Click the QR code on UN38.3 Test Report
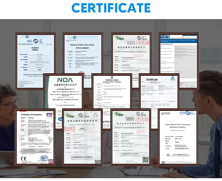Image resolution: width=222 pixels, height=181 pixels. pyautogui.click(x=163, y=162)
